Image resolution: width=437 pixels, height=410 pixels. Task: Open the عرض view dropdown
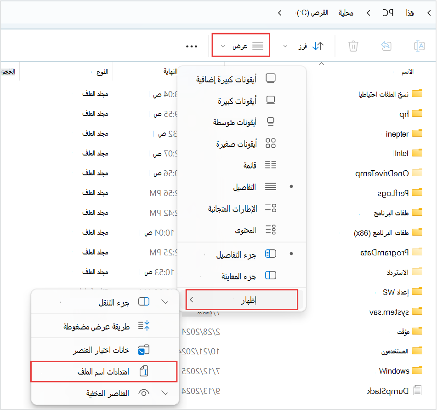click(x=241, y=45)
